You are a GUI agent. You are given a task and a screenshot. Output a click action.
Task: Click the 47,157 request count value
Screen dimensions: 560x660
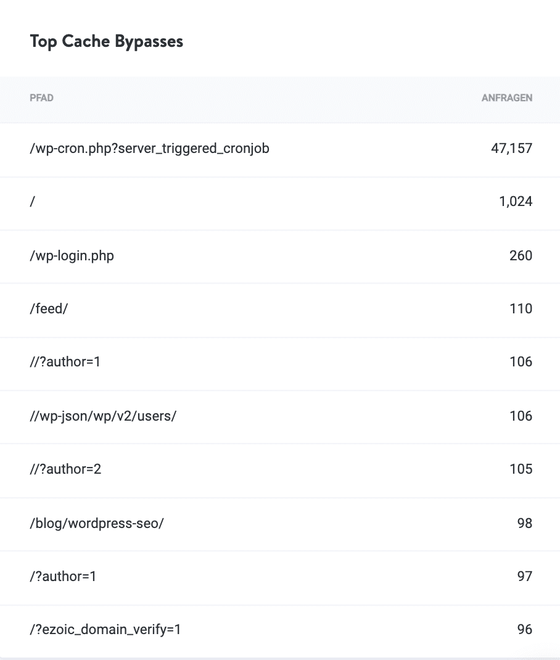[511, 149]
